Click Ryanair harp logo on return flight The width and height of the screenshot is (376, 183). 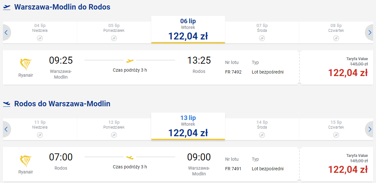26,161
